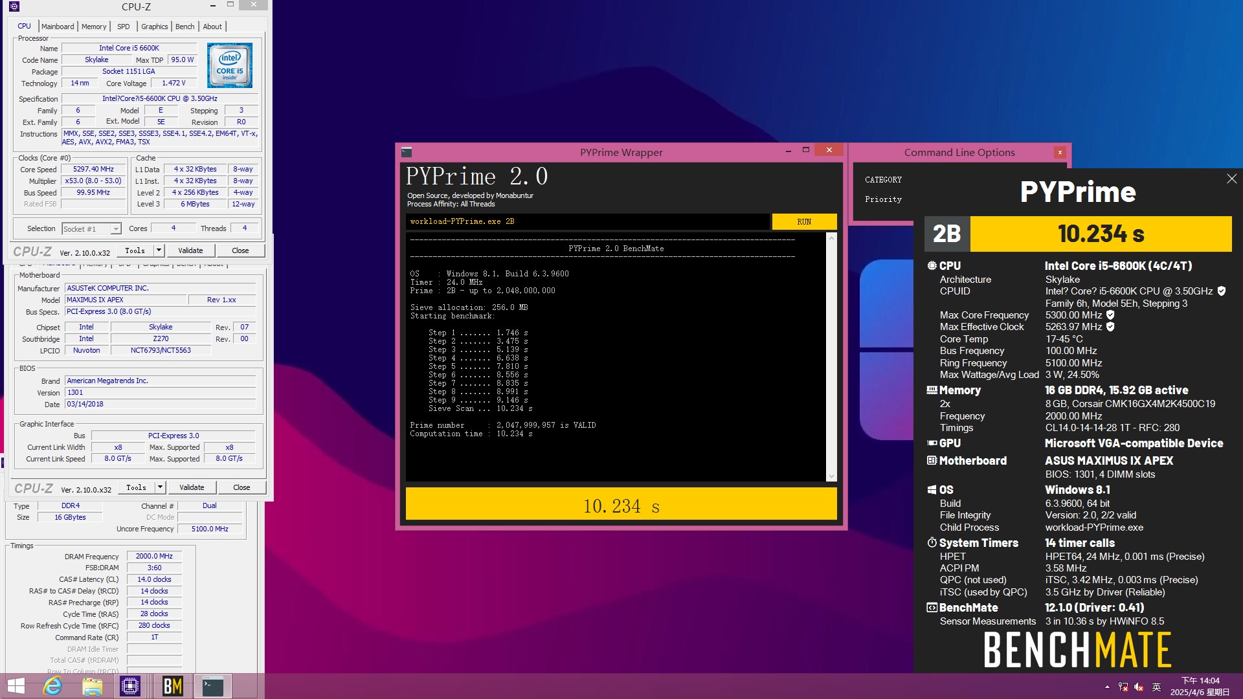The image size is (1243, 699).
Task: Click the workload-PYPrime.exe 2B command field
Action: click(x=588, y=222)
